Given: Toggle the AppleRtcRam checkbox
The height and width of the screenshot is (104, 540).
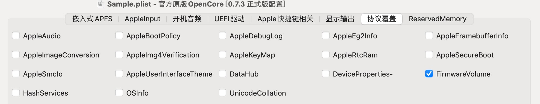Looking at the screenshot, I should pos(326,55).
